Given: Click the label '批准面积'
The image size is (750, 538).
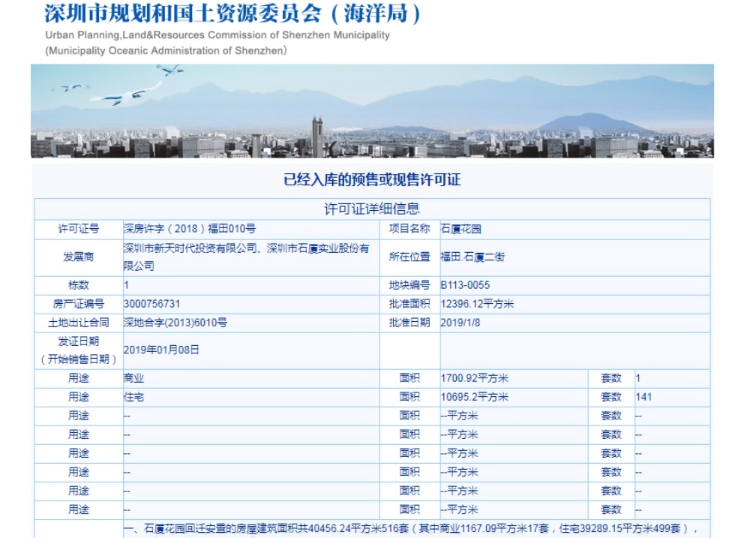Looking at the screenshot, I should (x=409, y=304).
